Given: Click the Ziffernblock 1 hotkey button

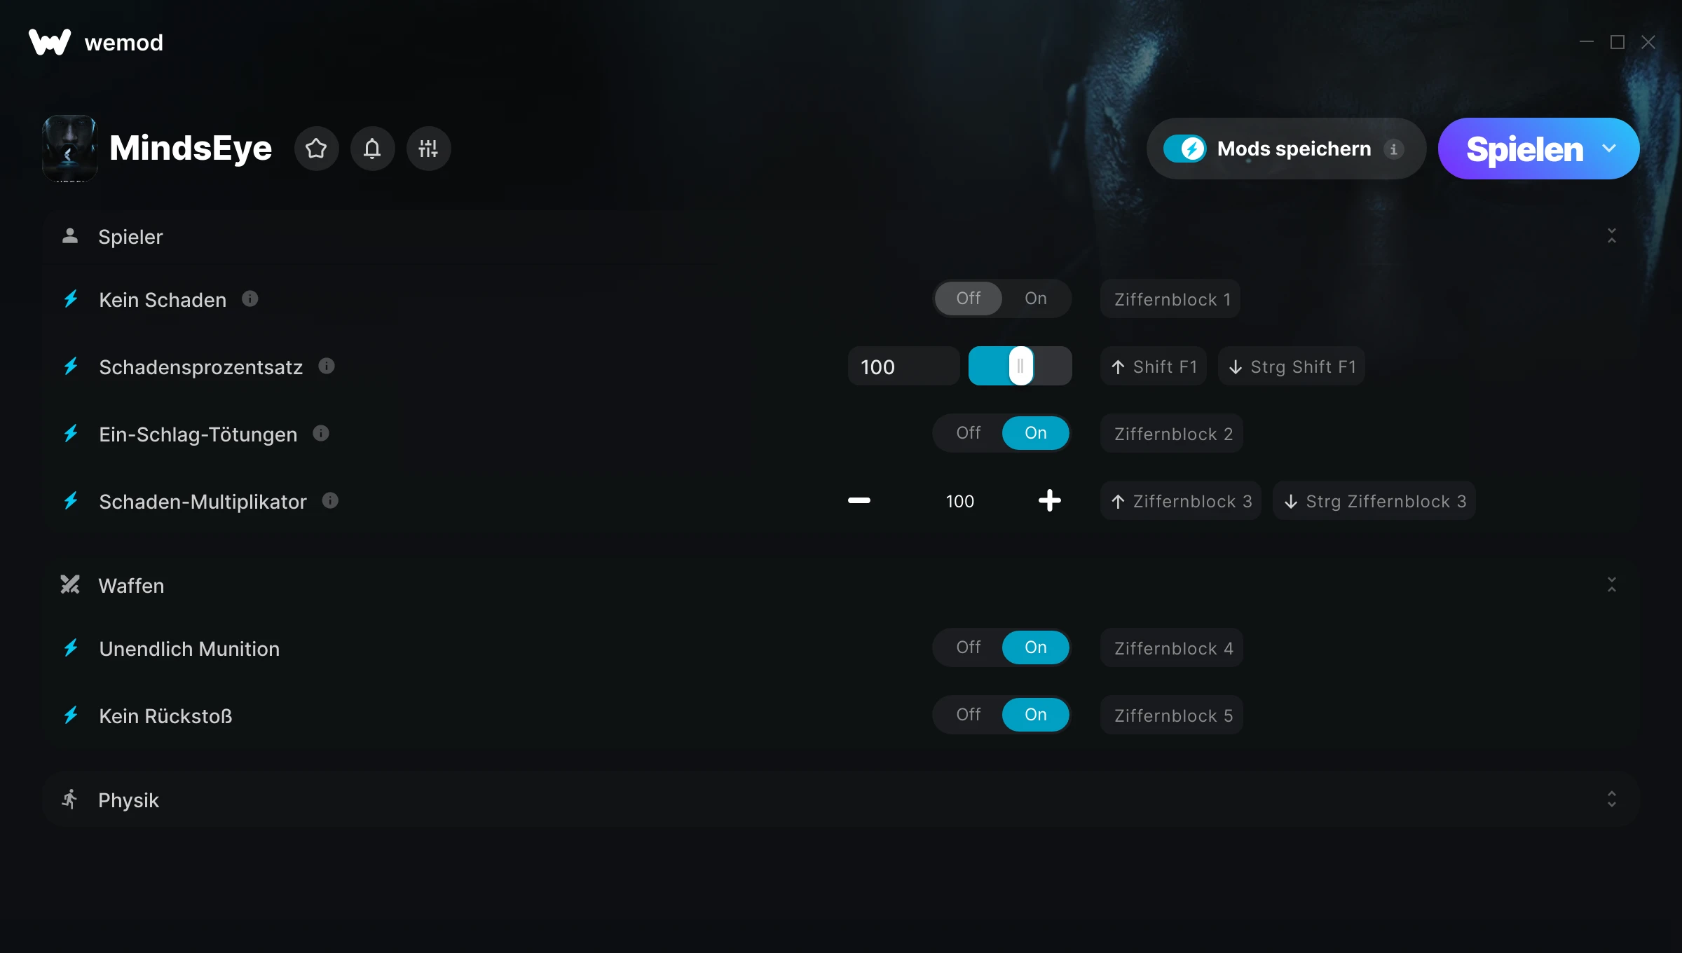Looking at the screenshot, I should pos(1170,299).
